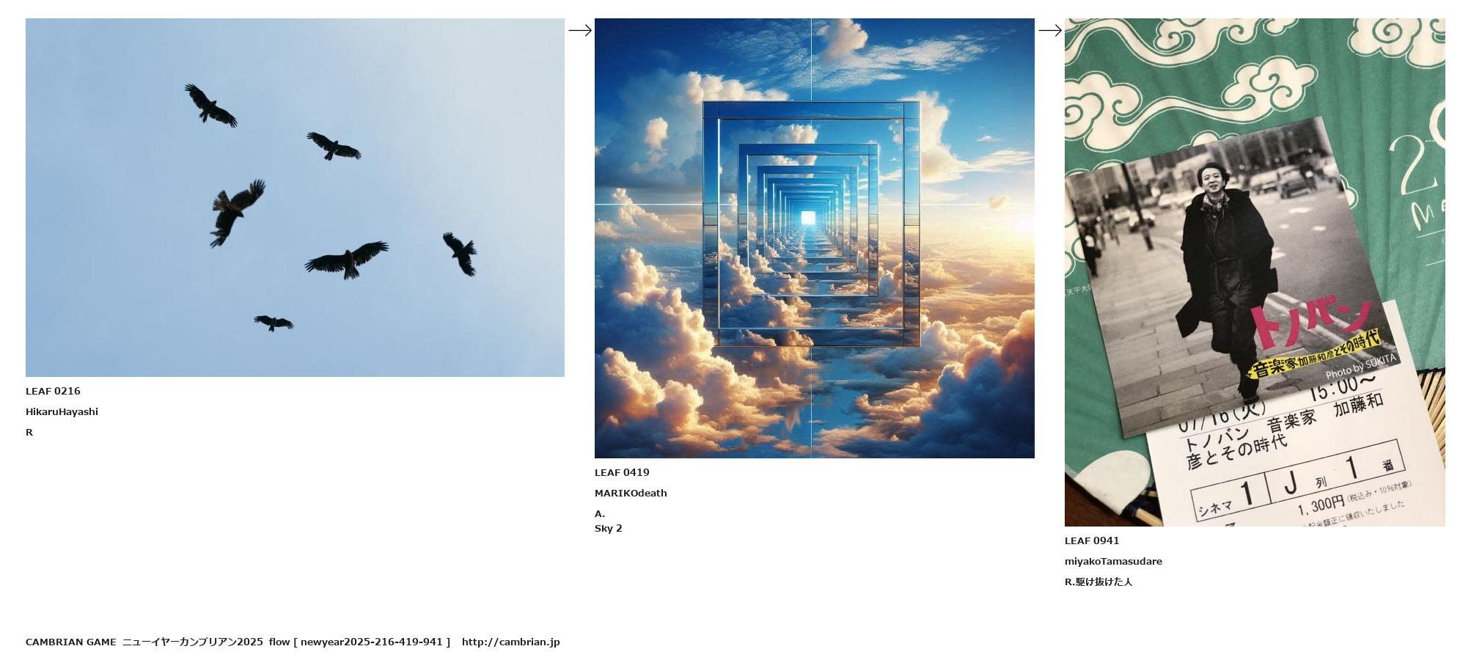Select author name MARIKOdeath

631,494
